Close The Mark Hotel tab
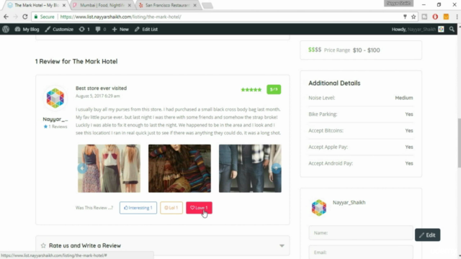Screen dimensions: 461x259 (x=64, y=5)
